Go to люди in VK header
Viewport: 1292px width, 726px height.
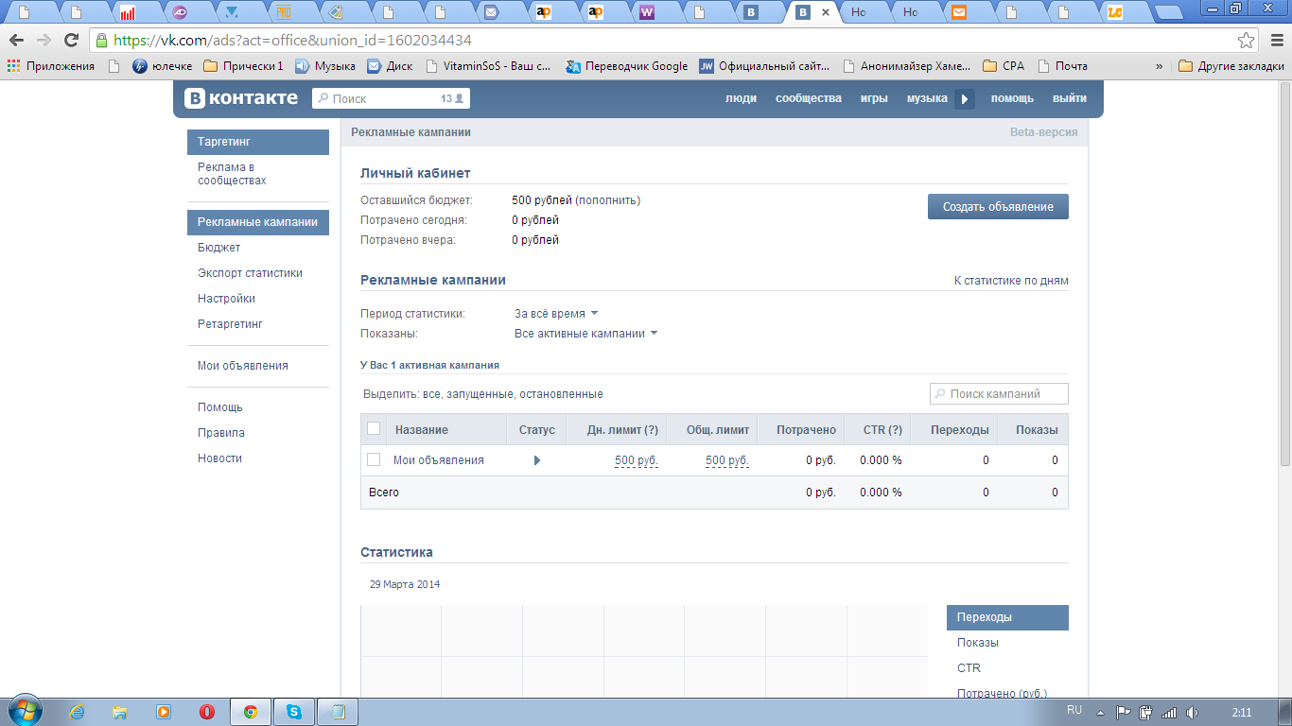tap(741, 98)
